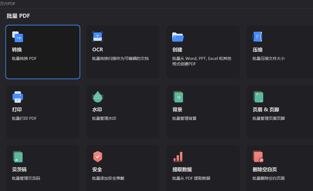
Task: Select the 转换 batch convert tool icon
Action: pos(18,37)
